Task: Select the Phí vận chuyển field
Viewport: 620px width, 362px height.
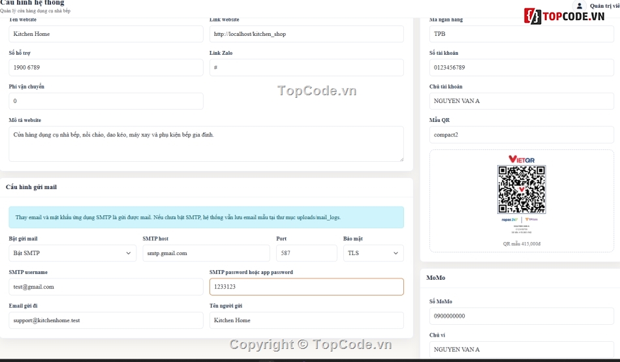Action: pos(106,101)
